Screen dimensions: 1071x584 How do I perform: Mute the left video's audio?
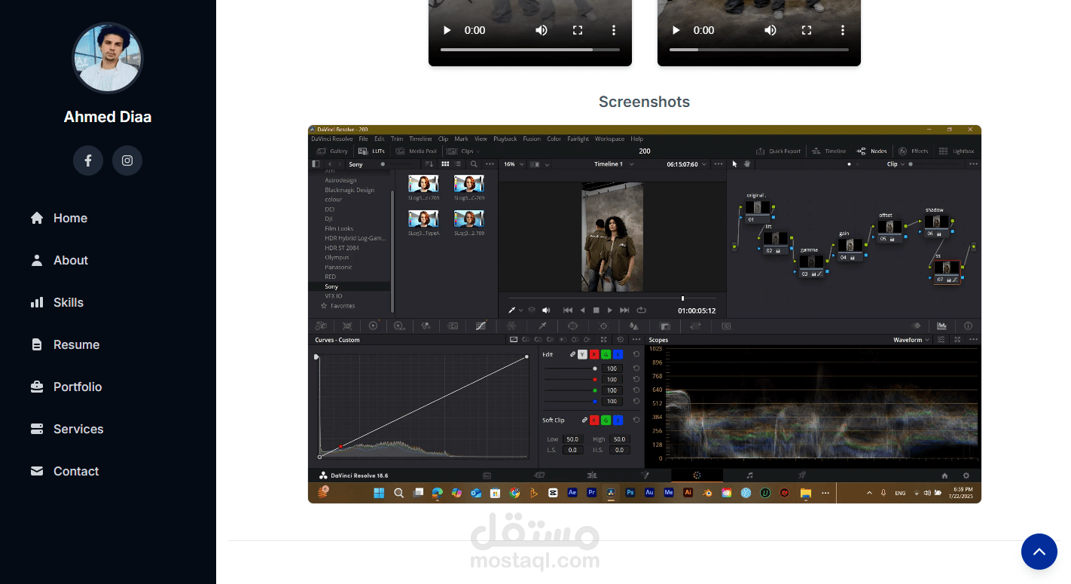tap(542, 30)
